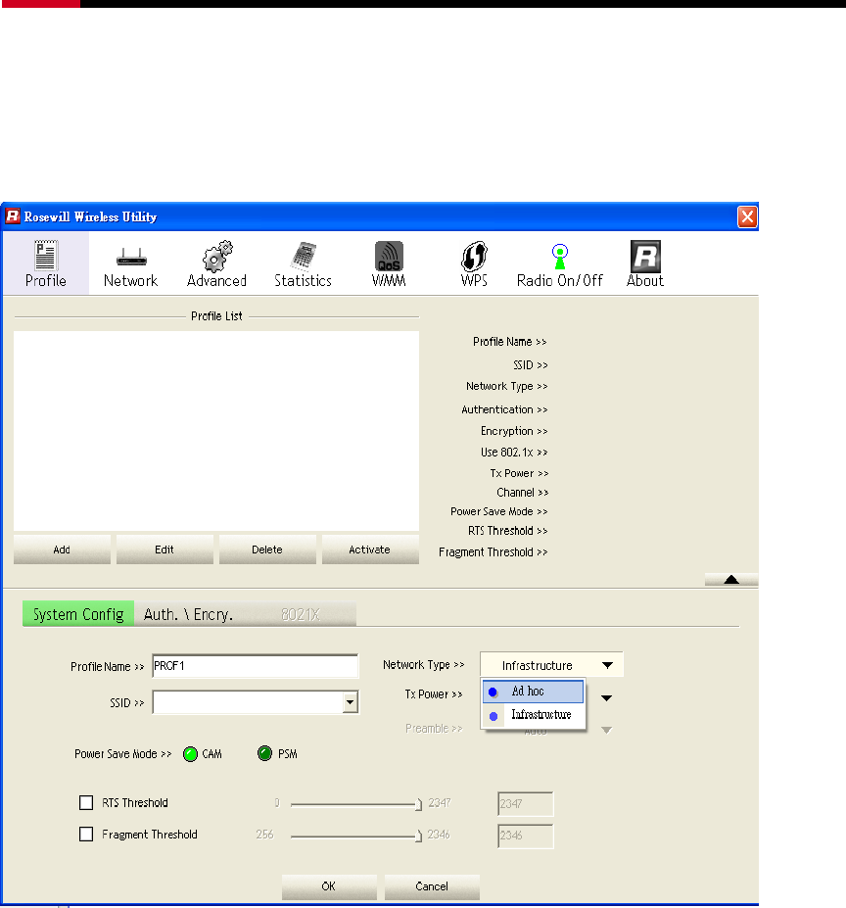Click the RTS Threshold value box 2347
The height and width of the screenshot is (908, 846).
525,804
